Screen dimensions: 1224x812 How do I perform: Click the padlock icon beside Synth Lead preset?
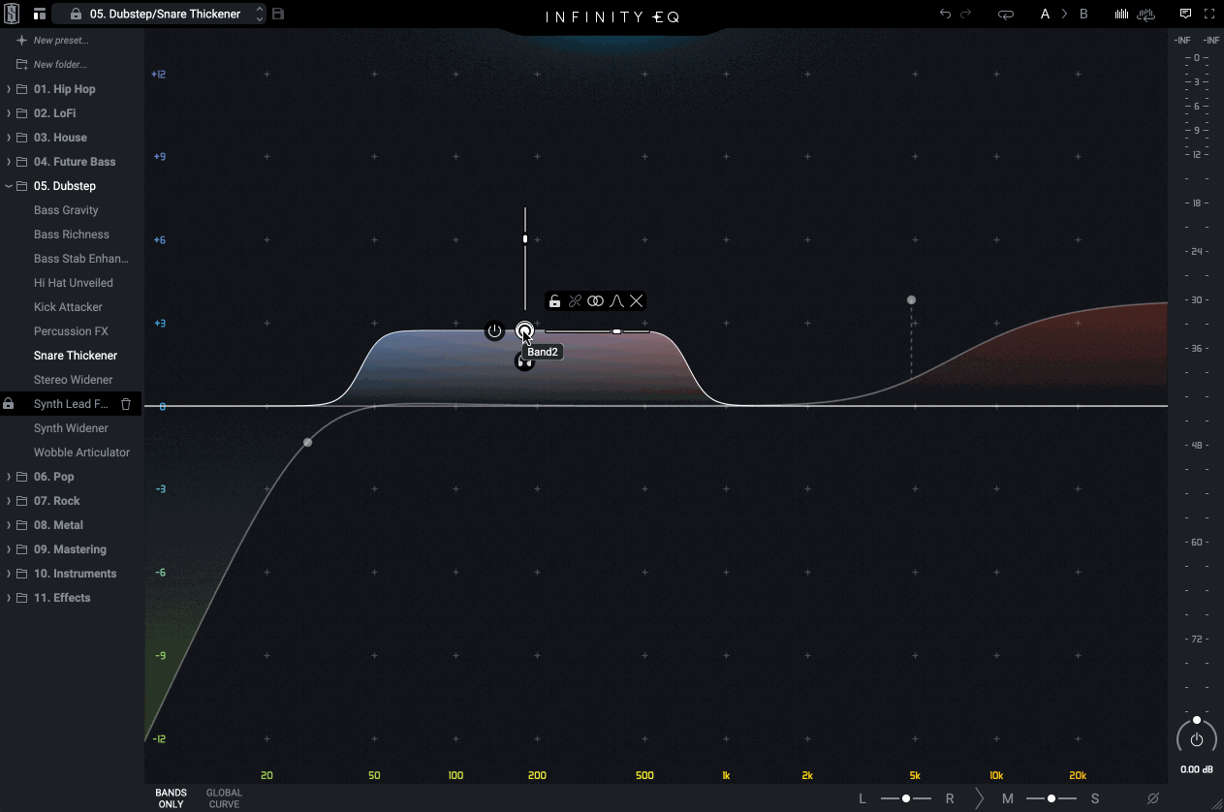[x=9, y=404]
